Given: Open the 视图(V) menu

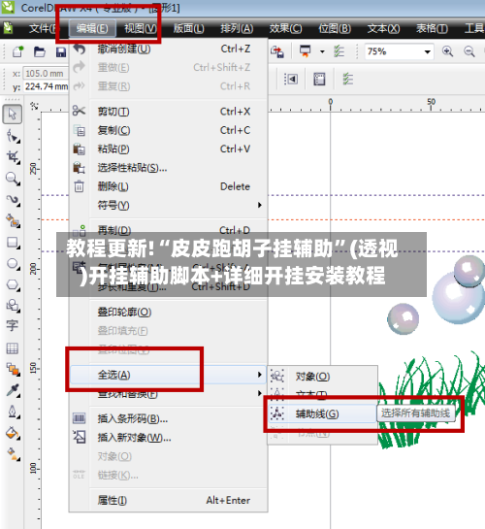Looking at the screenshot, I should [x=141, y=28].
